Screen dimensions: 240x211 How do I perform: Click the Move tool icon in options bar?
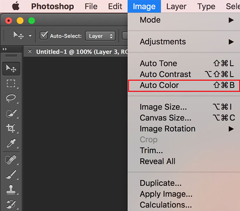point(18,36)
